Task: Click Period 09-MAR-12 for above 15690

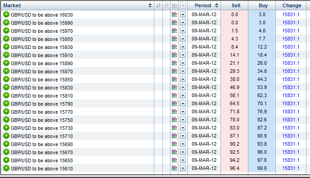Action: click(x=204, y=144)
